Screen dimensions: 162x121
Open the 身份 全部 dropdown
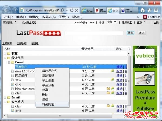[112, 22]
